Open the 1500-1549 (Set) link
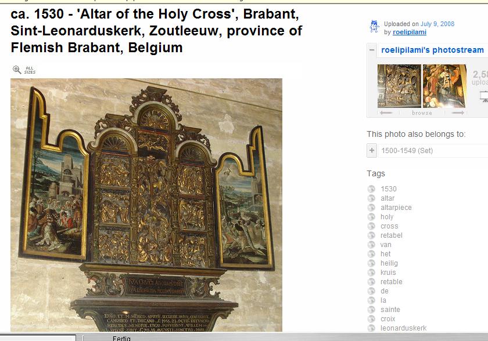The width and height of the screenshot is (488, 341). [x=407, y=151]
